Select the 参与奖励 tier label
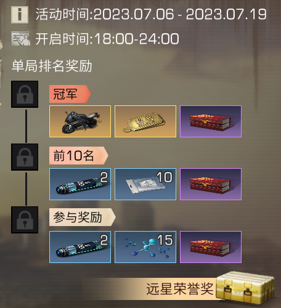Viewport: 281px width, 308px height. pos(82,217)
